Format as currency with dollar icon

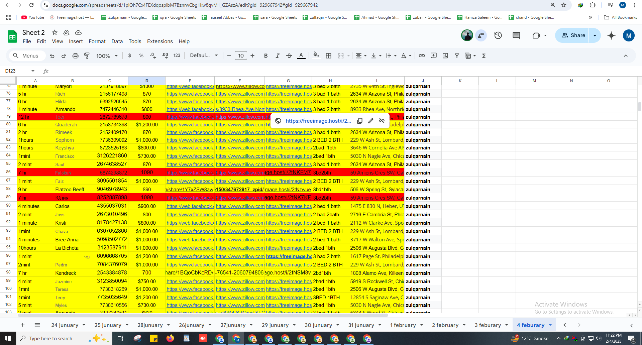130,56
